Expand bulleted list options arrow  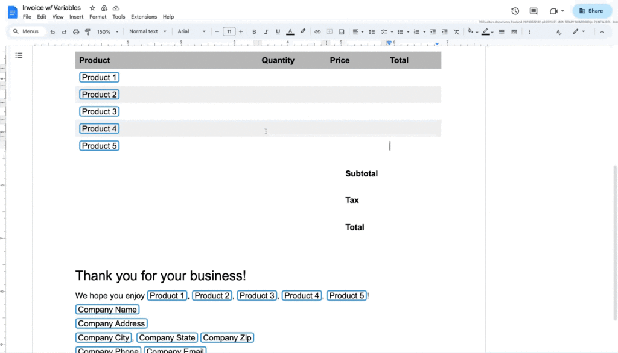point(408,32)
